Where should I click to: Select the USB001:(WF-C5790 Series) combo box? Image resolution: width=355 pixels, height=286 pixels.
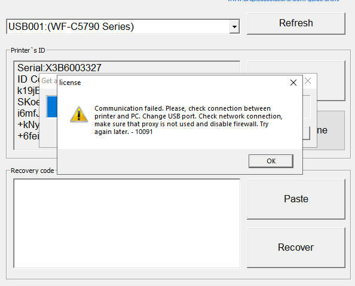(123, 27)
